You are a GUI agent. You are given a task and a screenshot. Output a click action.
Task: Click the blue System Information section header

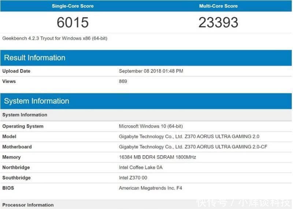(x=37, y=101)
